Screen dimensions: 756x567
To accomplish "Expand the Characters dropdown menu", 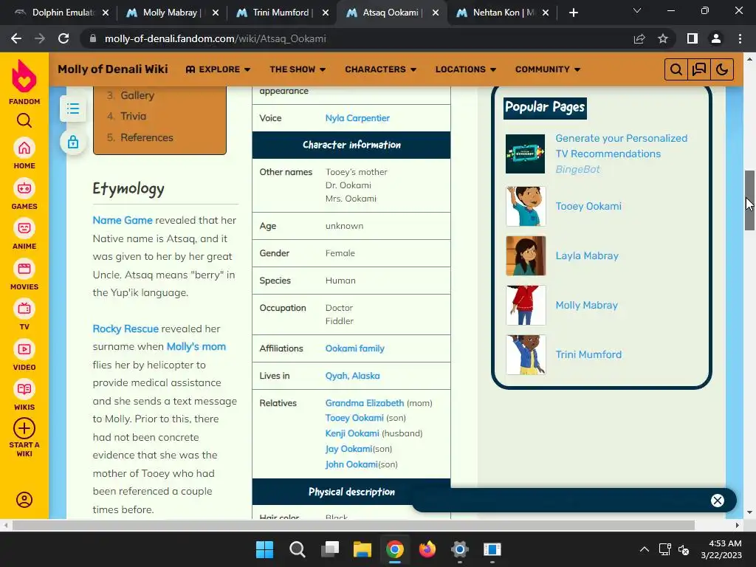I will (x=380, y=69).
